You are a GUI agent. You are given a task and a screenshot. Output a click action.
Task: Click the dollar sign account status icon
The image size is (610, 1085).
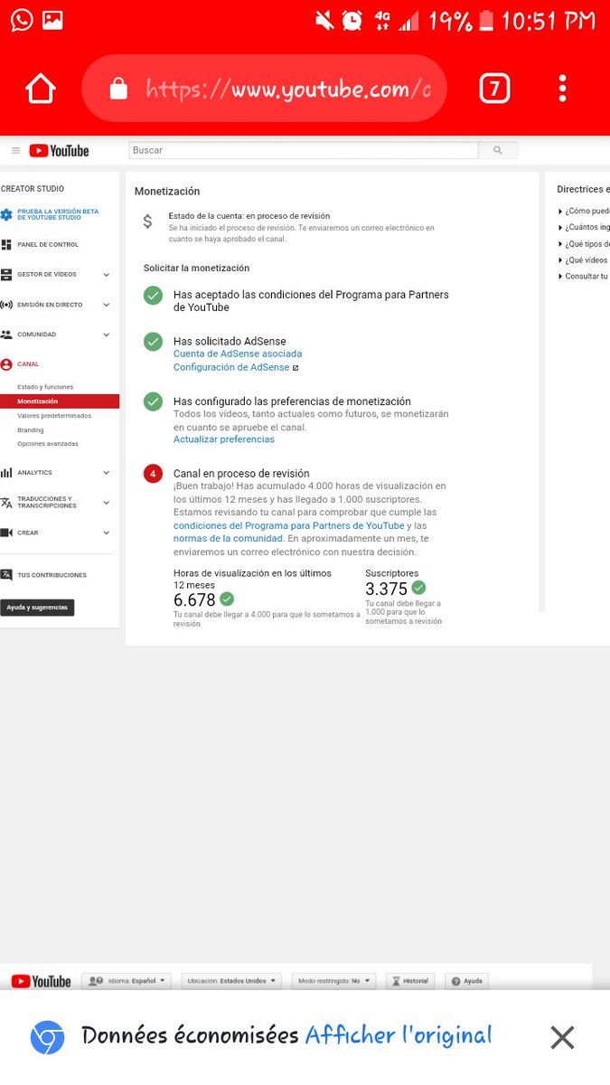(x=148, y=222)
